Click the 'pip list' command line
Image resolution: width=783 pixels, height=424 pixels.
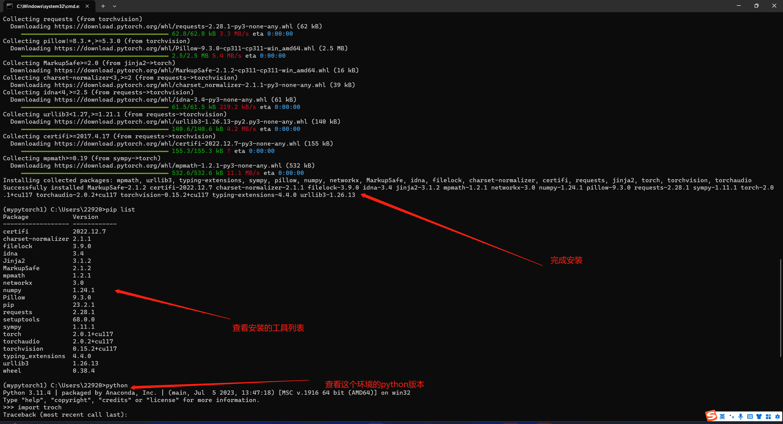click(x=120, y=209)
